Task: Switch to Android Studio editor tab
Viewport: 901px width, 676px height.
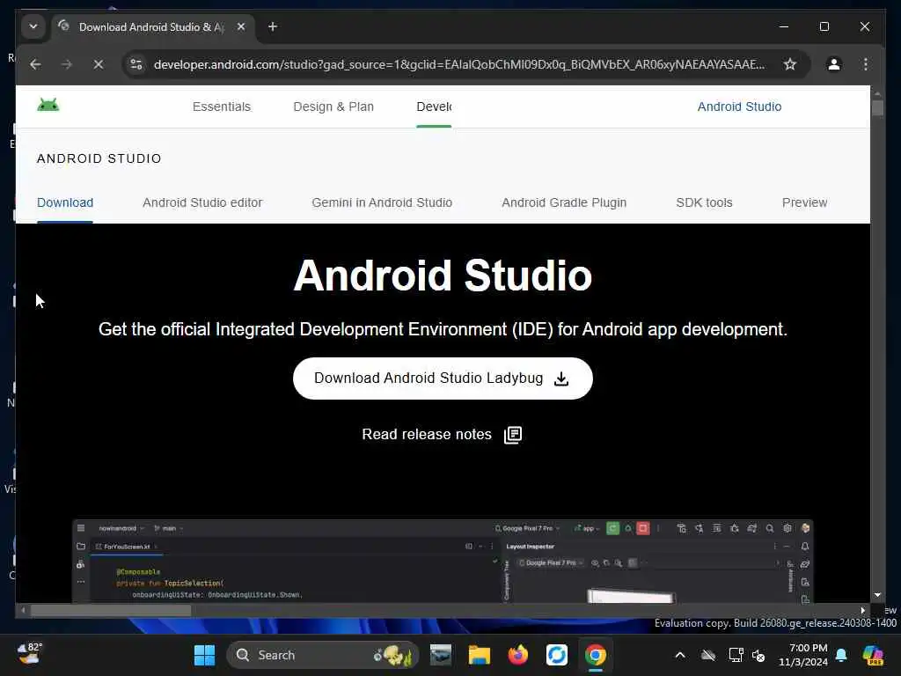Action: click(x=202, y=203)
